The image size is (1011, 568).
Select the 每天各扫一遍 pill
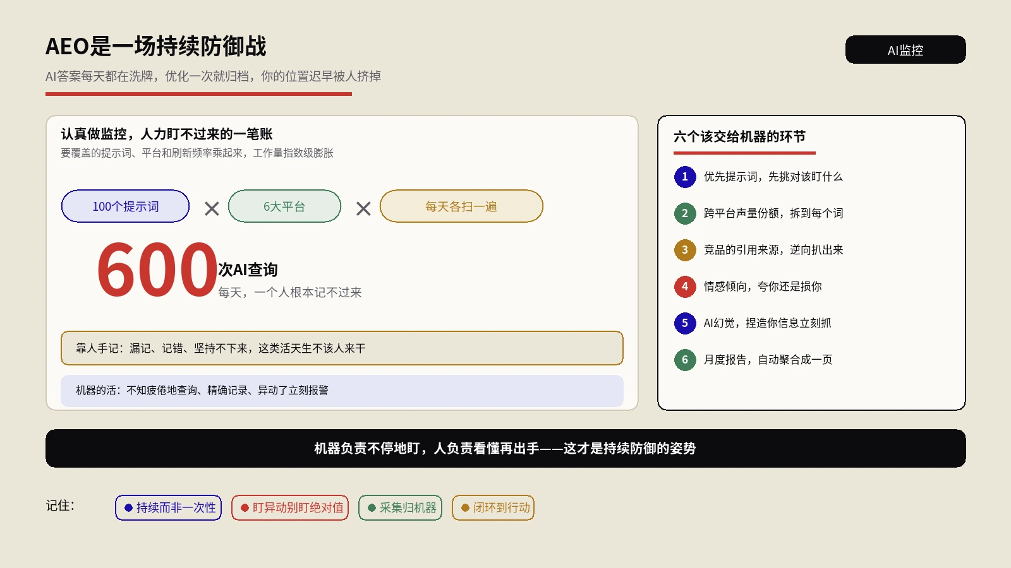tap(461, 206)
